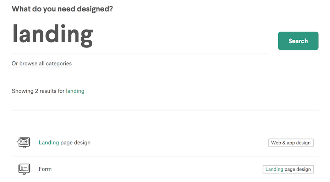Focus the "landing" search input field
Image resolution: width=330 pixels, height=182 pixels.
140,35
